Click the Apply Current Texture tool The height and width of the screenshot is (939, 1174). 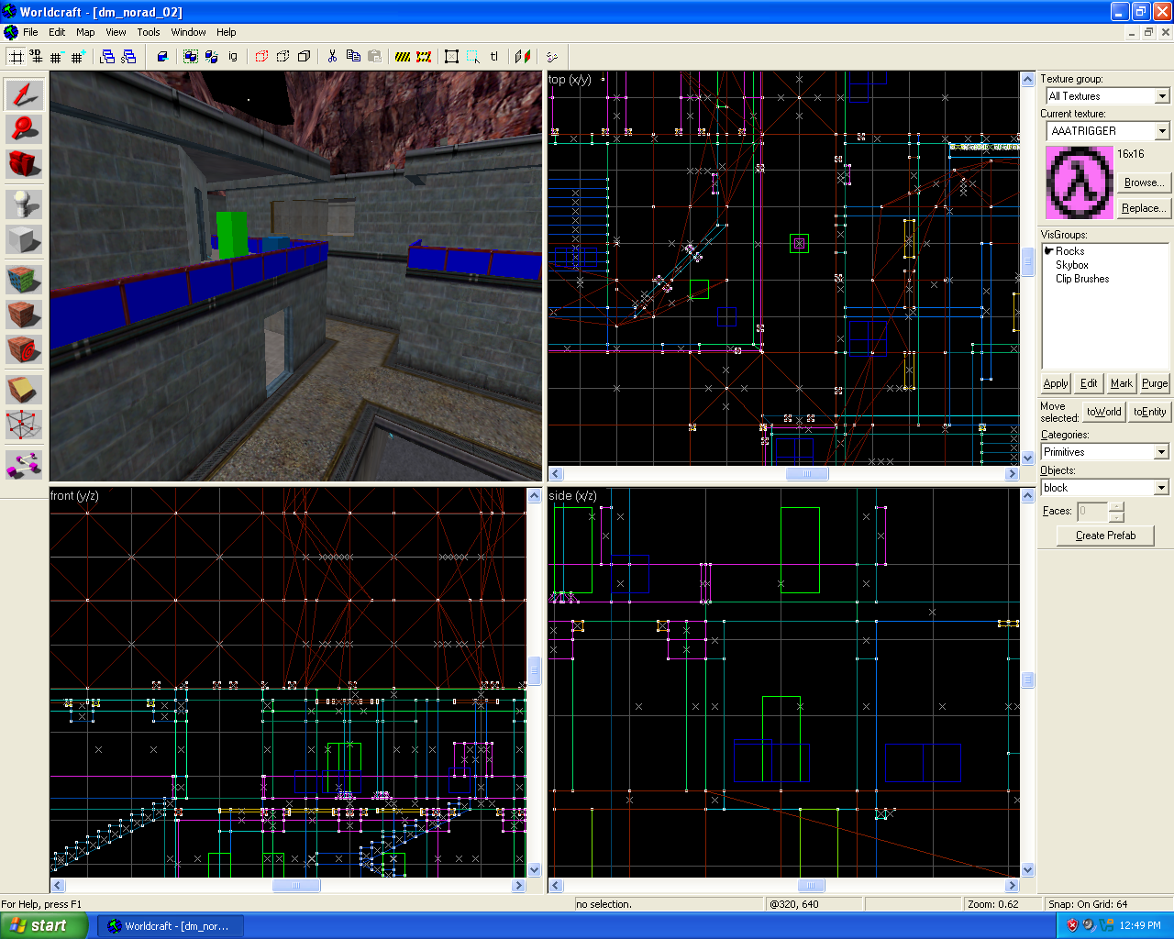click(24, 315)
